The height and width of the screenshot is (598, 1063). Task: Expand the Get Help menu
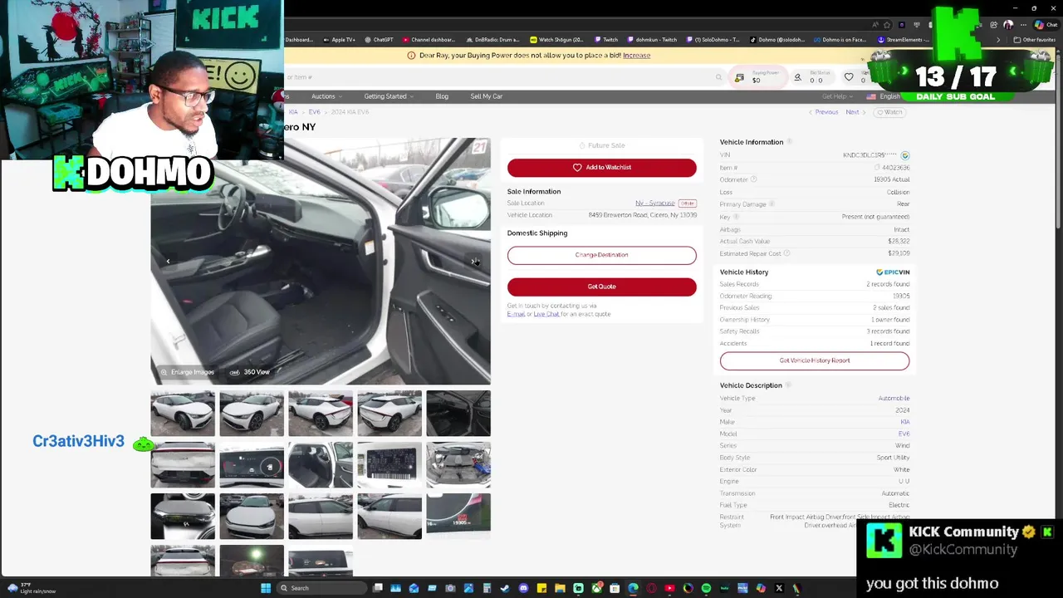(x=836, y=96)
